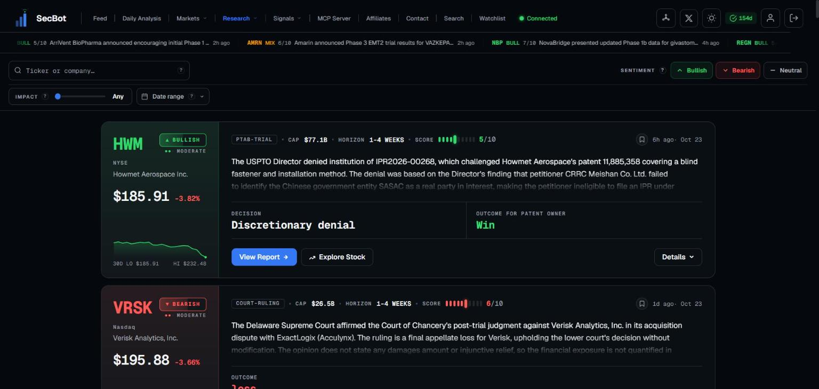
Task: Open the Search nav link
Action: 454,18
